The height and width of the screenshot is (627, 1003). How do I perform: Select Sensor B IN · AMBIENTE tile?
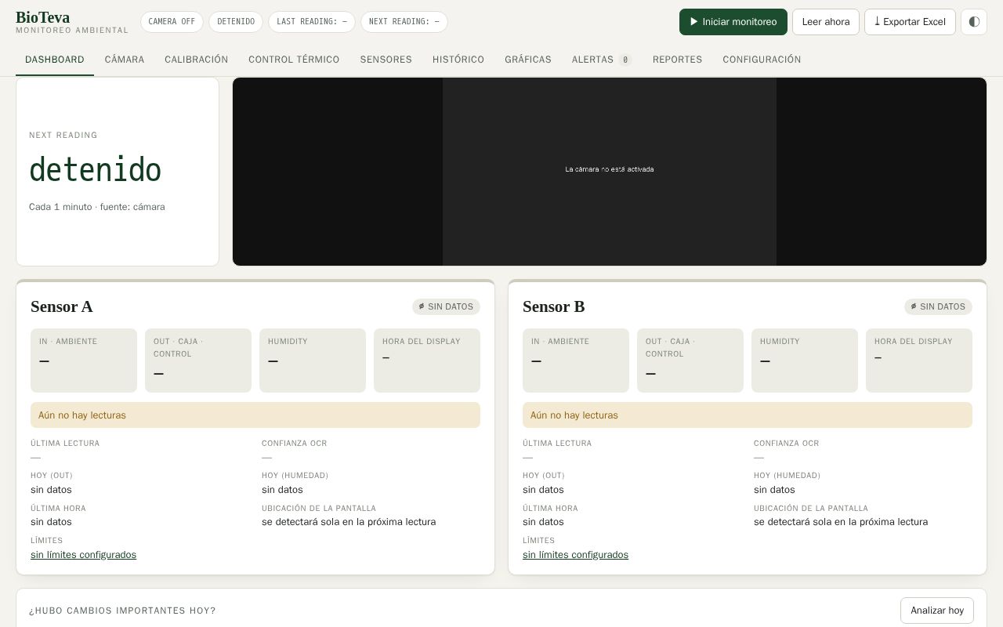pyautogui.click(x=576, y=361)
